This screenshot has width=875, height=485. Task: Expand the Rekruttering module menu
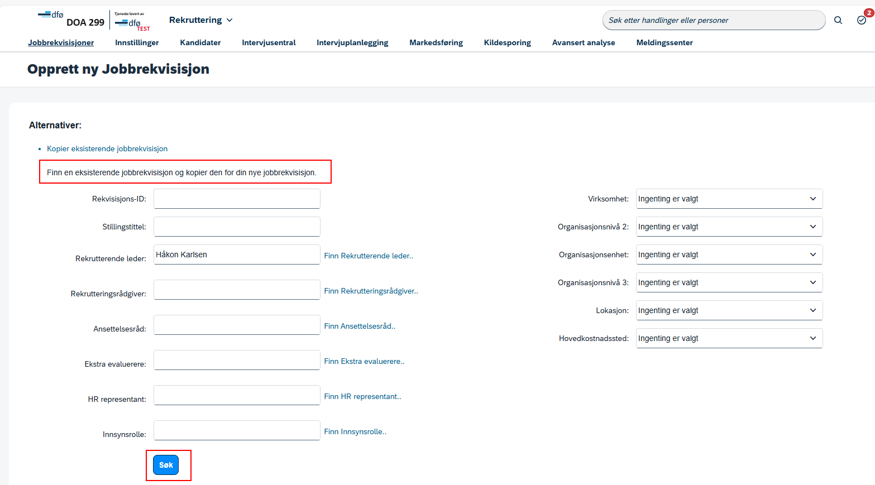200,20
